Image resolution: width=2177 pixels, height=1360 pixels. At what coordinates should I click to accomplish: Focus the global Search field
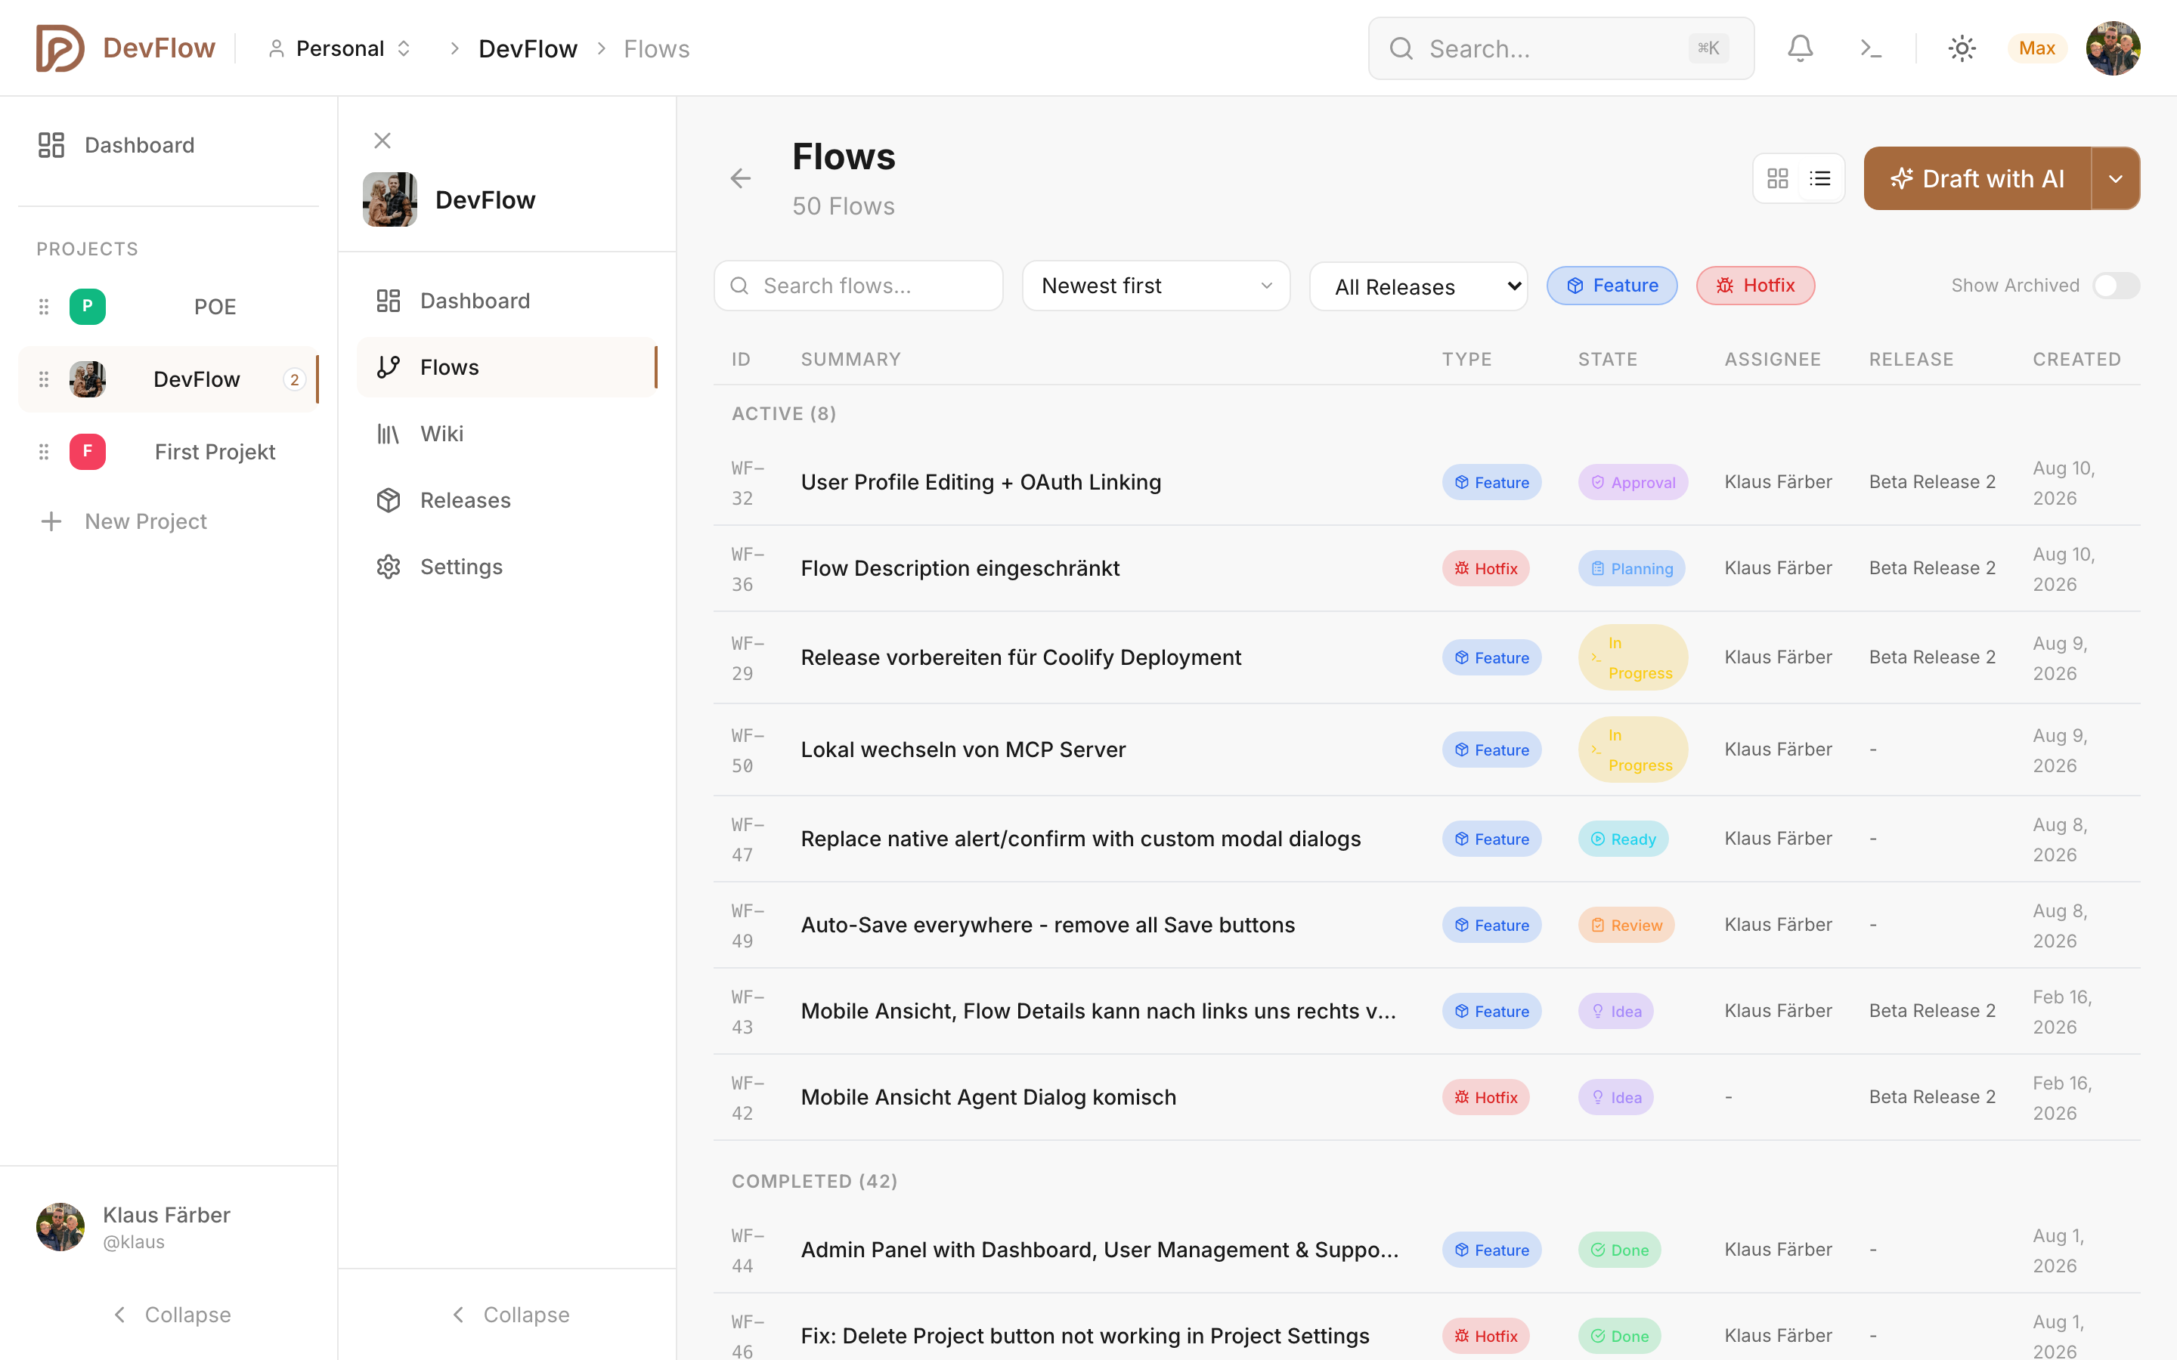[1561, 48]
